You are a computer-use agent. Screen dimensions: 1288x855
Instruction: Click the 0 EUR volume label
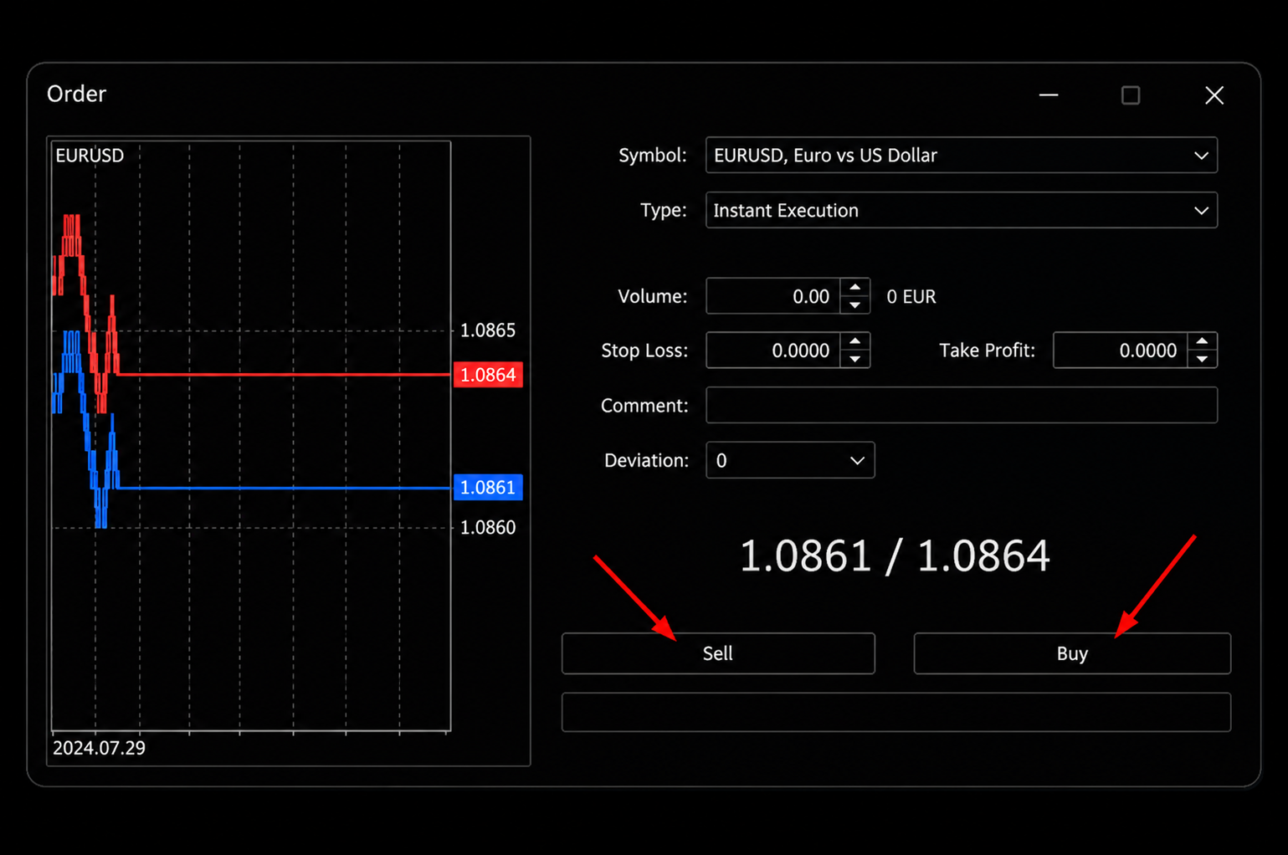click(x=911, y=297)
